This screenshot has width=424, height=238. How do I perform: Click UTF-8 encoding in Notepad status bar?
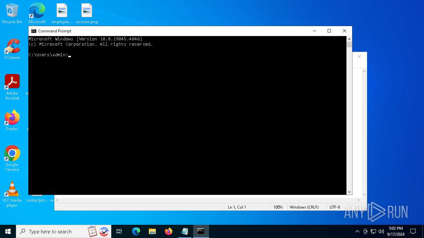pos(335,207)
